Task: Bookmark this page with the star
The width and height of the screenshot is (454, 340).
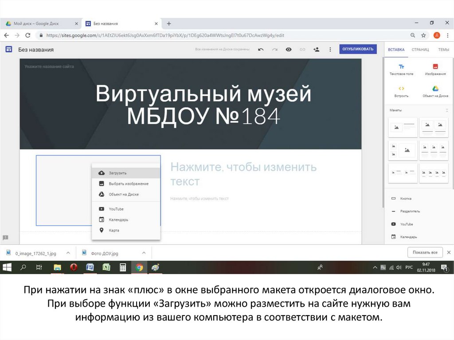Action: (423, 35)
